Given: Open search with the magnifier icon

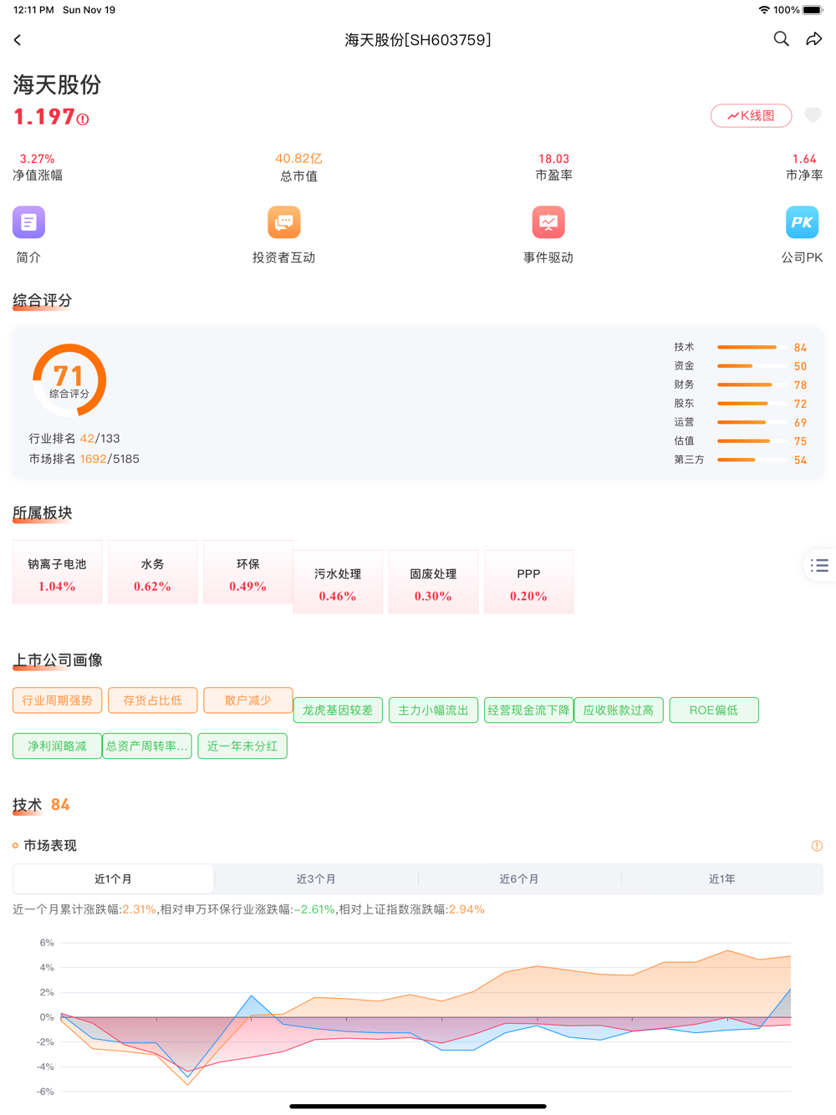Looking at the screenshot, I should pos(781,39).
